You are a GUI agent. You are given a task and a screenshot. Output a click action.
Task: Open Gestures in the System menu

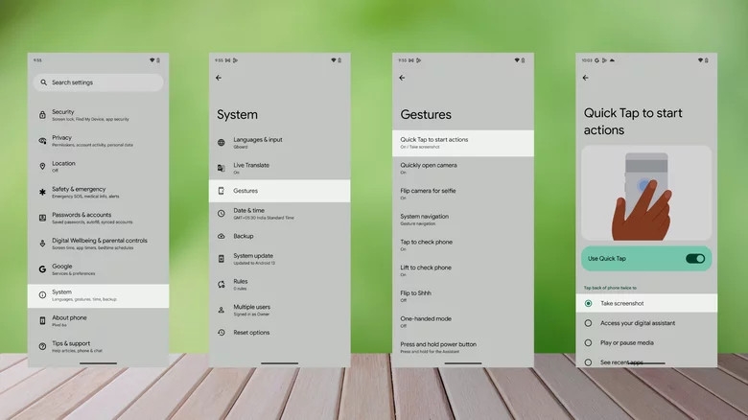pyautogui.click(x=280, y=191)
